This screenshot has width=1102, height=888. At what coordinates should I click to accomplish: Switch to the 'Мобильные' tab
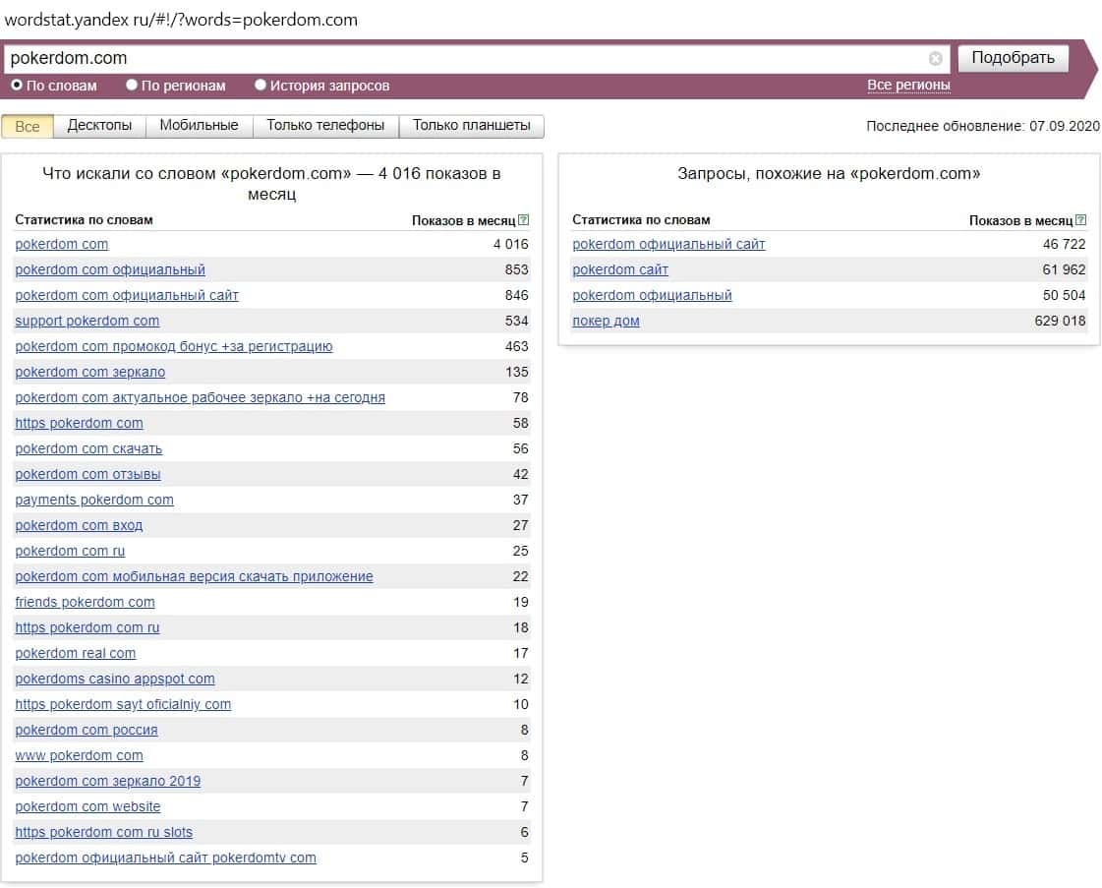199,126
